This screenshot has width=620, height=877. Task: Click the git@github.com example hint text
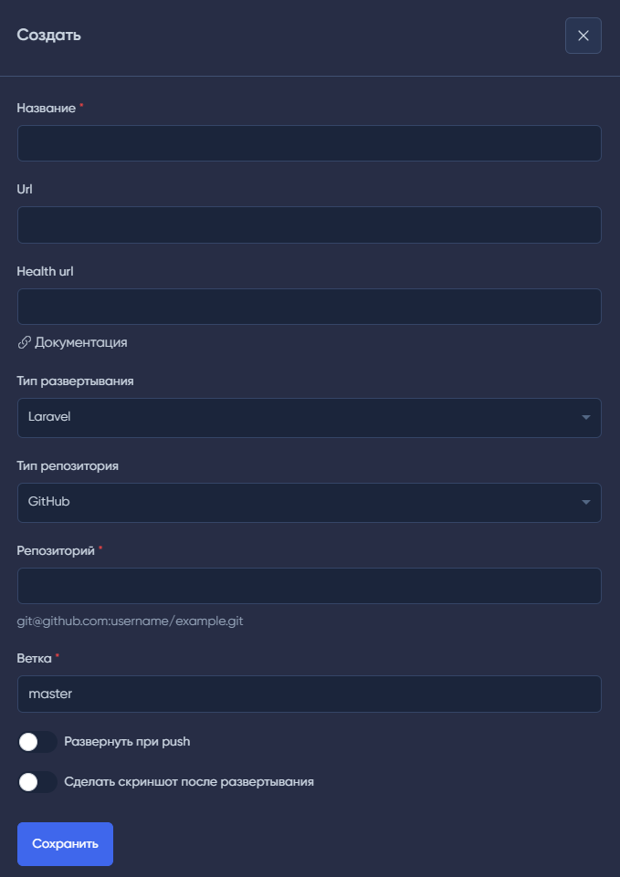tap(130, 621)
